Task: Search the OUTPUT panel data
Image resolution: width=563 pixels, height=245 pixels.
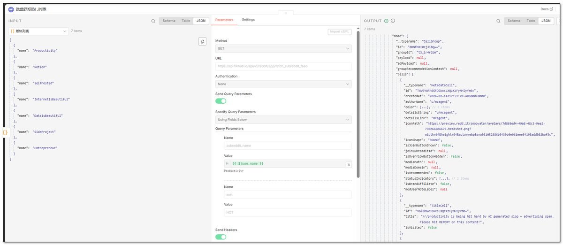Action: (498, 21)
